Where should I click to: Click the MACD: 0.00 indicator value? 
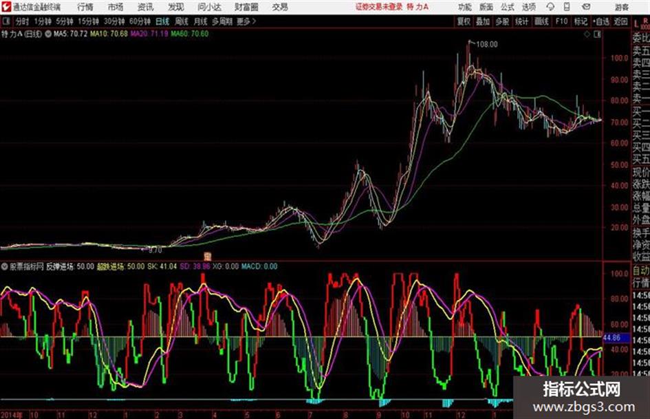click(x=259, y=267)
